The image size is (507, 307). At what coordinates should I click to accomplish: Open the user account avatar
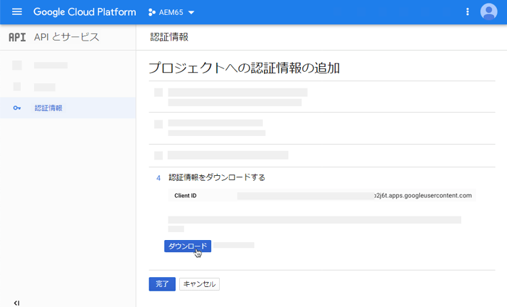tap(489, 12)
